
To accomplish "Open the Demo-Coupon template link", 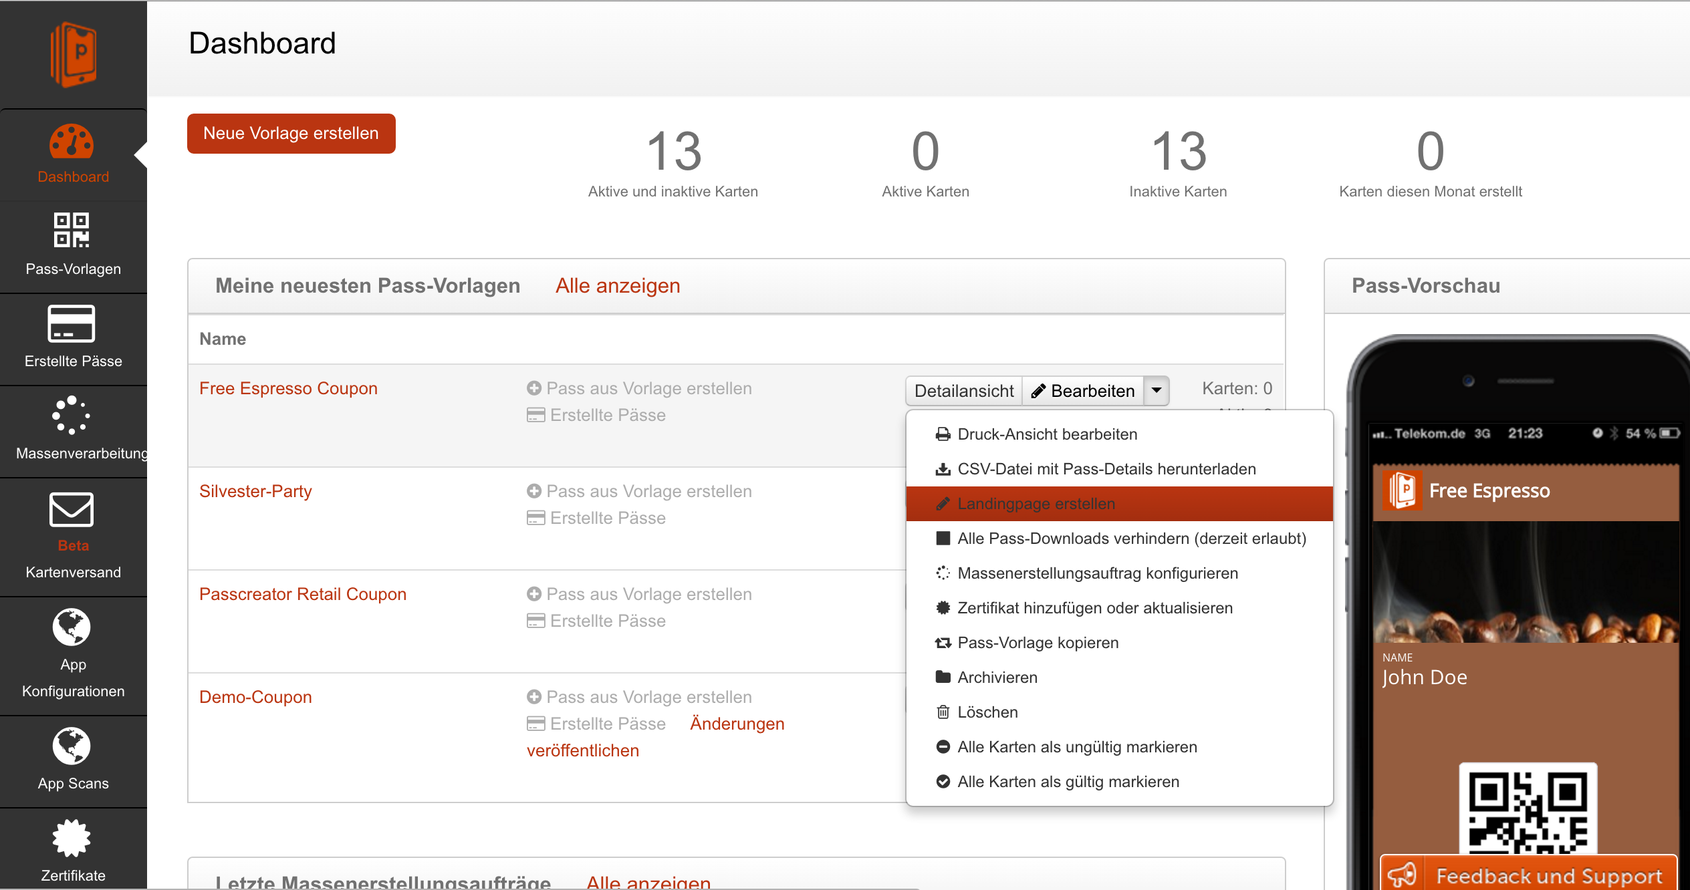I will pos(255,697).
